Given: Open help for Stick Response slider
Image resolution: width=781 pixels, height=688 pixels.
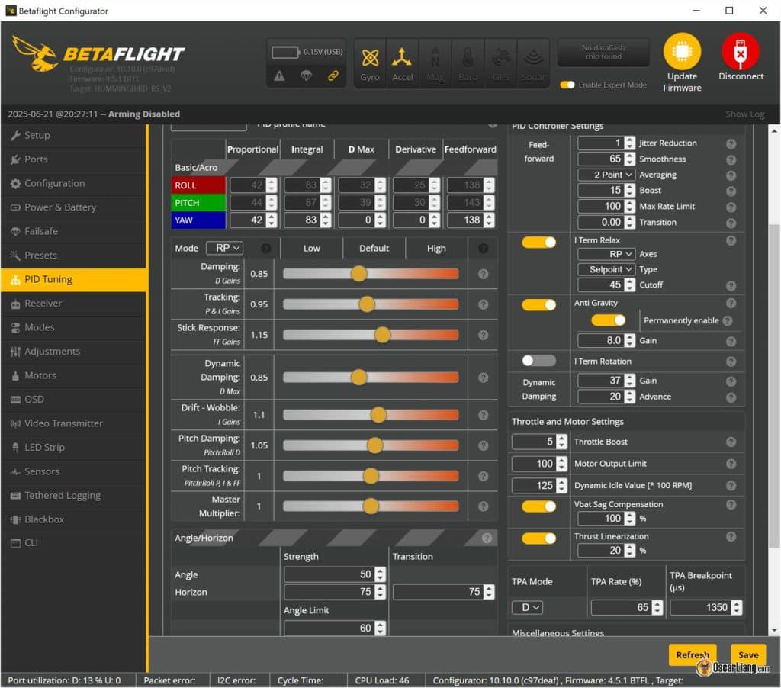Looking at the screenshot, I should (x=483, y=336).
